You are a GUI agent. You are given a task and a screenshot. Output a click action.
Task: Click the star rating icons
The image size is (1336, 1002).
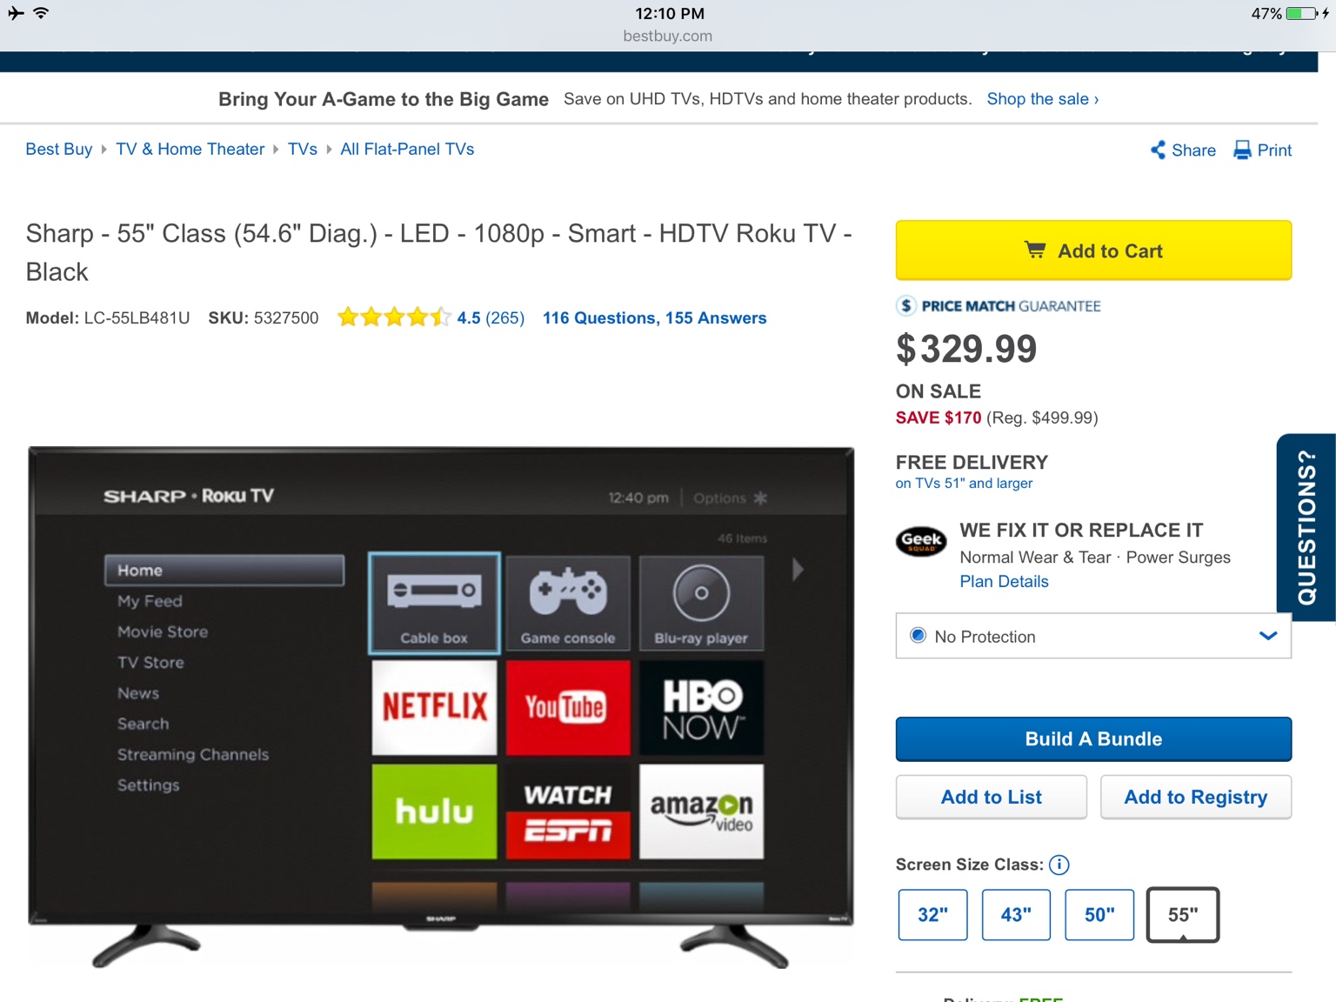point(394,317)
